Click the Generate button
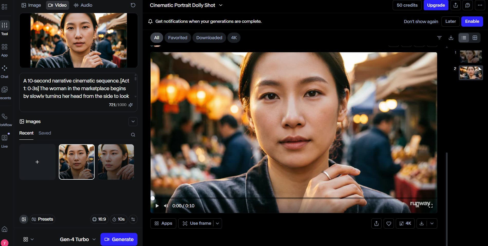This screenshot has height=246, width=488. 119,239
